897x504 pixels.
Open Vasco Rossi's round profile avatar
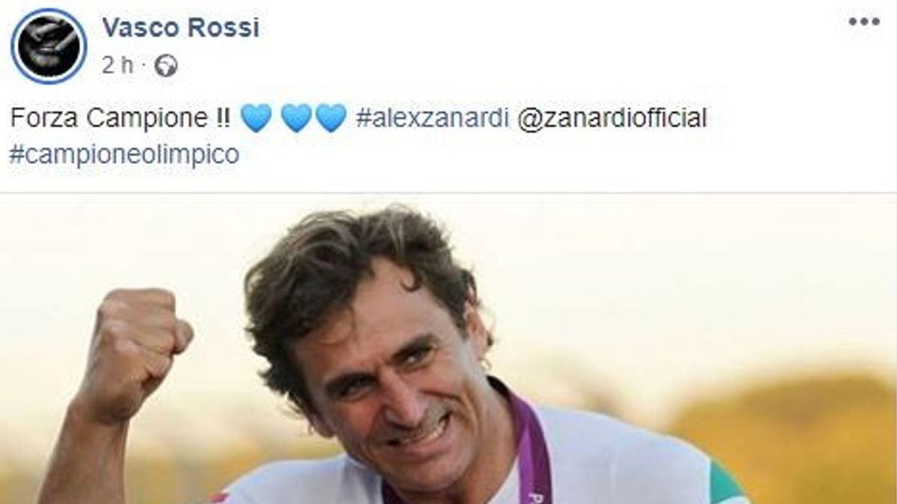coord(49,46)
